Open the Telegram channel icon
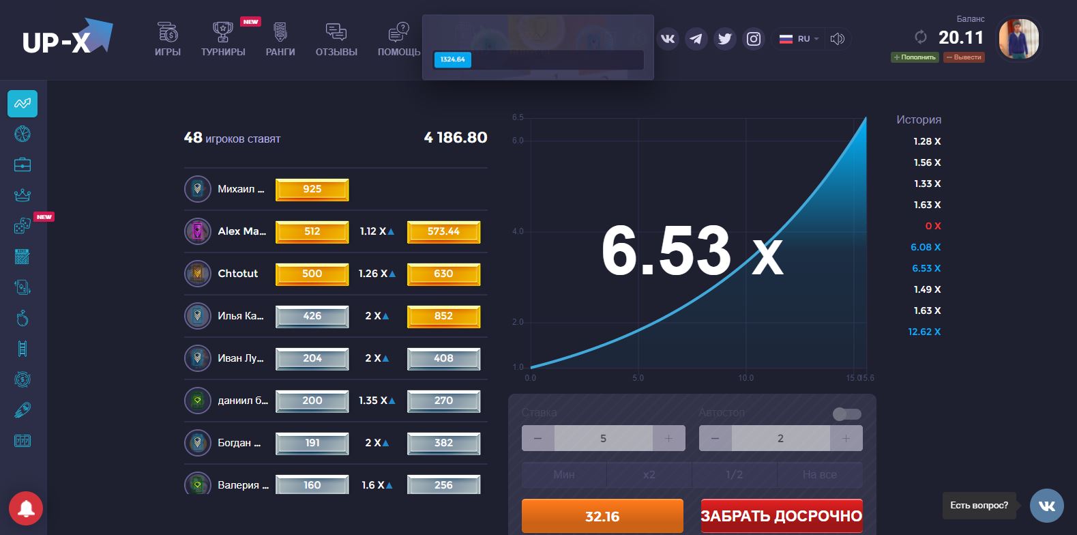Screen dimensions: 1077x535 [696, 39]
